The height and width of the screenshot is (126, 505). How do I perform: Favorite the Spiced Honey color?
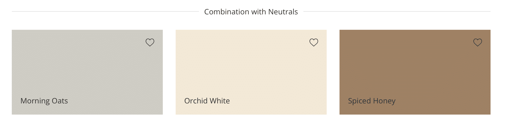pyautogui.click(x=478, y=43)
